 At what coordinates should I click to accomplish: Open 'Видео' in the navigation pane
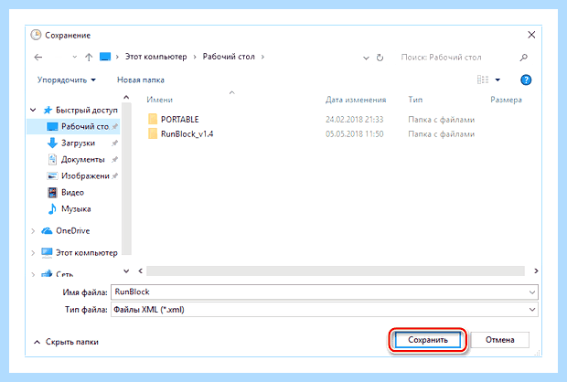[72, 193]
